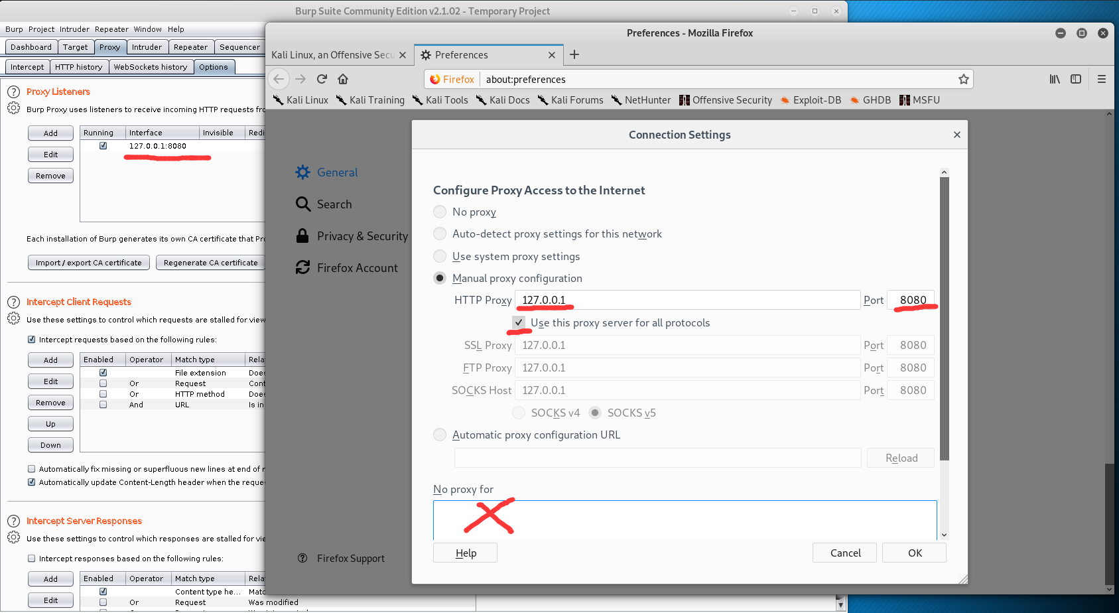
Task: Toggle Use this proxy server for all protocols
Action: pyautogui.click(x=519, y=322)
